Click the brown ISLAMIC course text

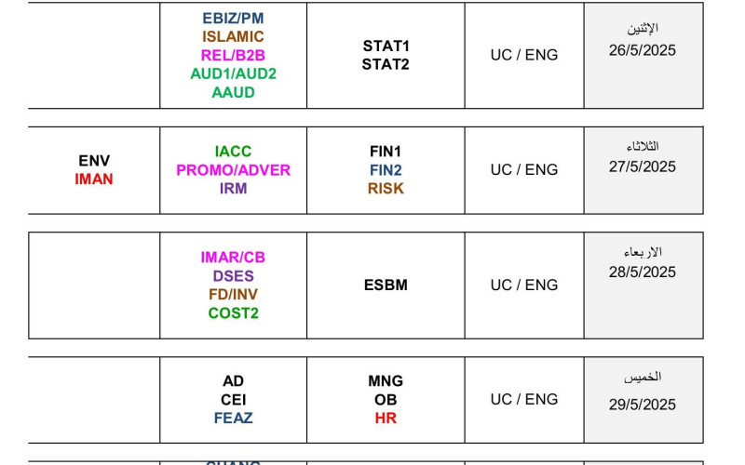pos(233,36)
